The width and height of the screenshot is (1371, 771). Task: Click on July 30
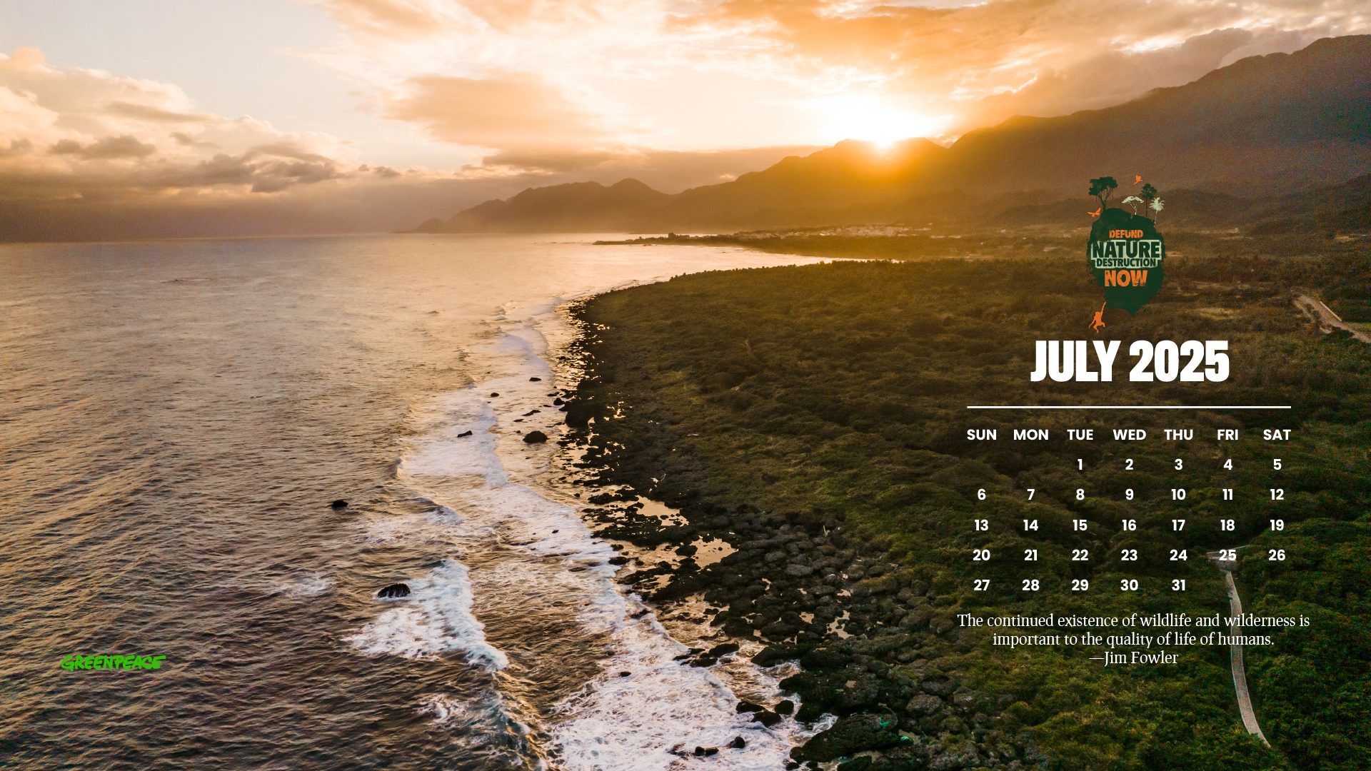click(x=1129, y=585)
